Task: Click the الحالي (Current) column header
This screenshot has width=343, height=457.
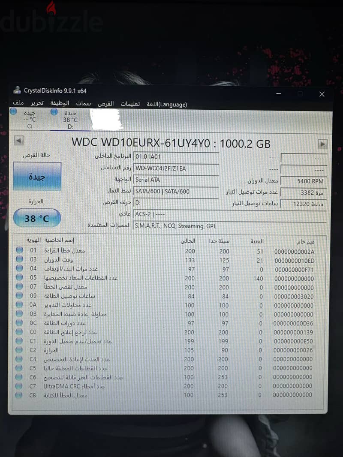Action: coord(188,241)
